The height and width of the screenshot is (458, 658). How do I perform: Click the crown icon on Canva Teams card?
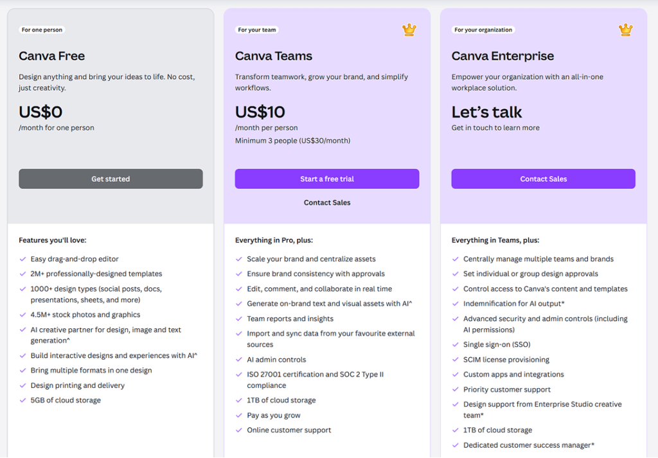(x=409, y=30)
